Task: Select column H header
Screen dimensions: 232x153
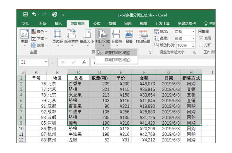Action: click(x=191, y=72)
